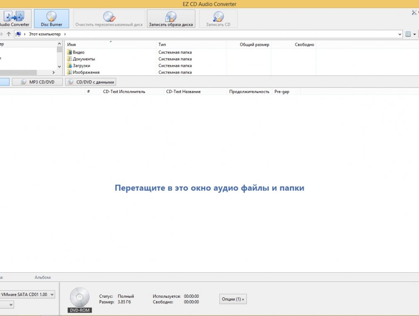Click the Видео folder icon
Image resolution: width=419 pixels, height=316 pixels.
click(69, 52)
